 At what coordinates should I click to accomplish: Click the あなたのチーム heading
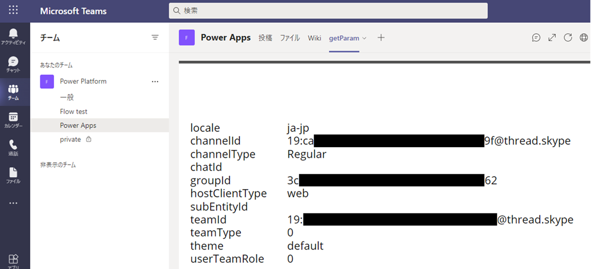(57, 65)
